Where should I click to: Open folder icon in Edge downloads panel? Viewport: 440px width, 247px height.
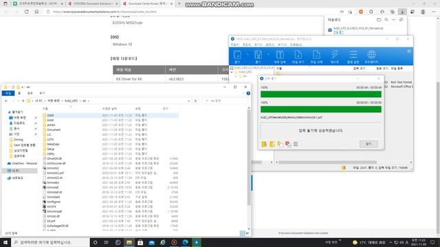click(x=379, y=20)
